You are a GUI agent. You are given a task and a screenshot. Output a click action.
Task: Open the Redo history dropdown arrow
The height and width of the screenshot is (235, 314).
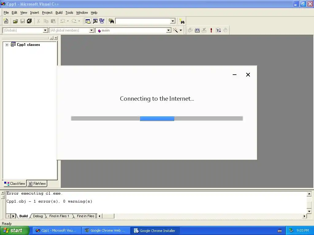click(79, 21)
